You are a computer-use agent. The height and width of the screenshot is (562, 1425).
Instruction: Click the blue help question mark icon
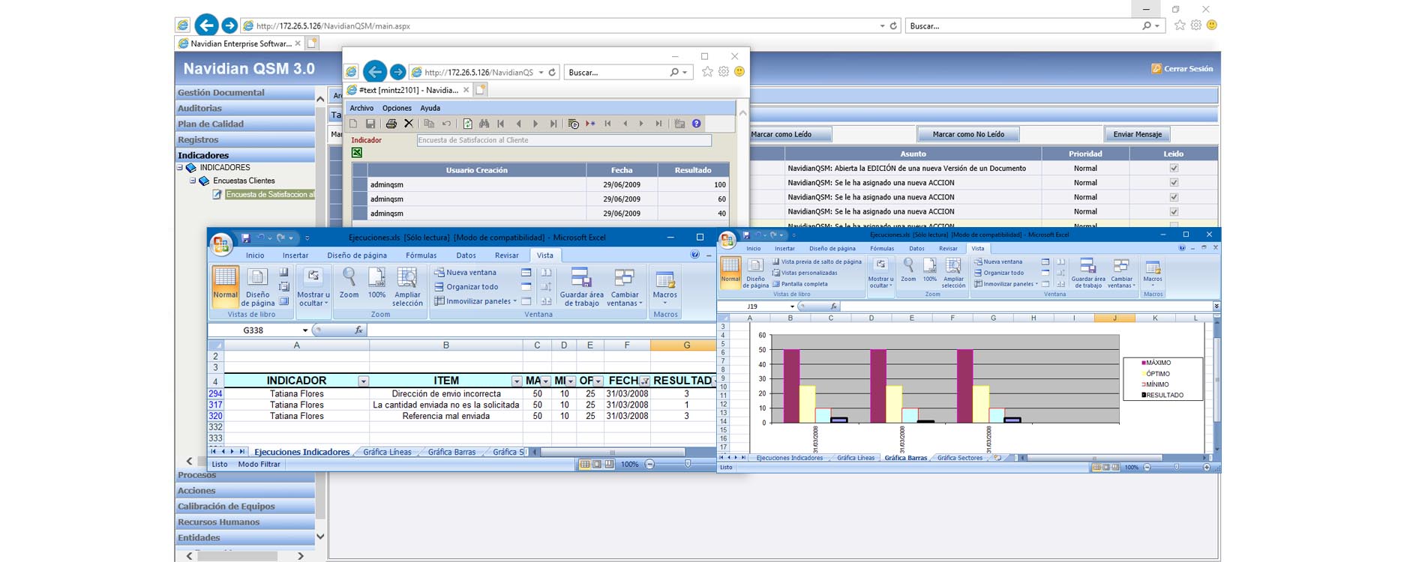697,124
